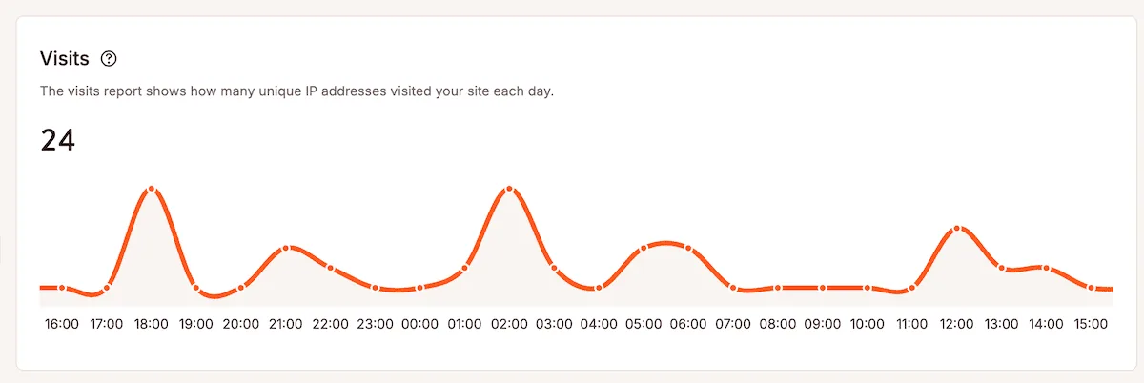1144x383 pixels.
Task: Click the 14:00 data point on chart
Action: click(1046, 268)
